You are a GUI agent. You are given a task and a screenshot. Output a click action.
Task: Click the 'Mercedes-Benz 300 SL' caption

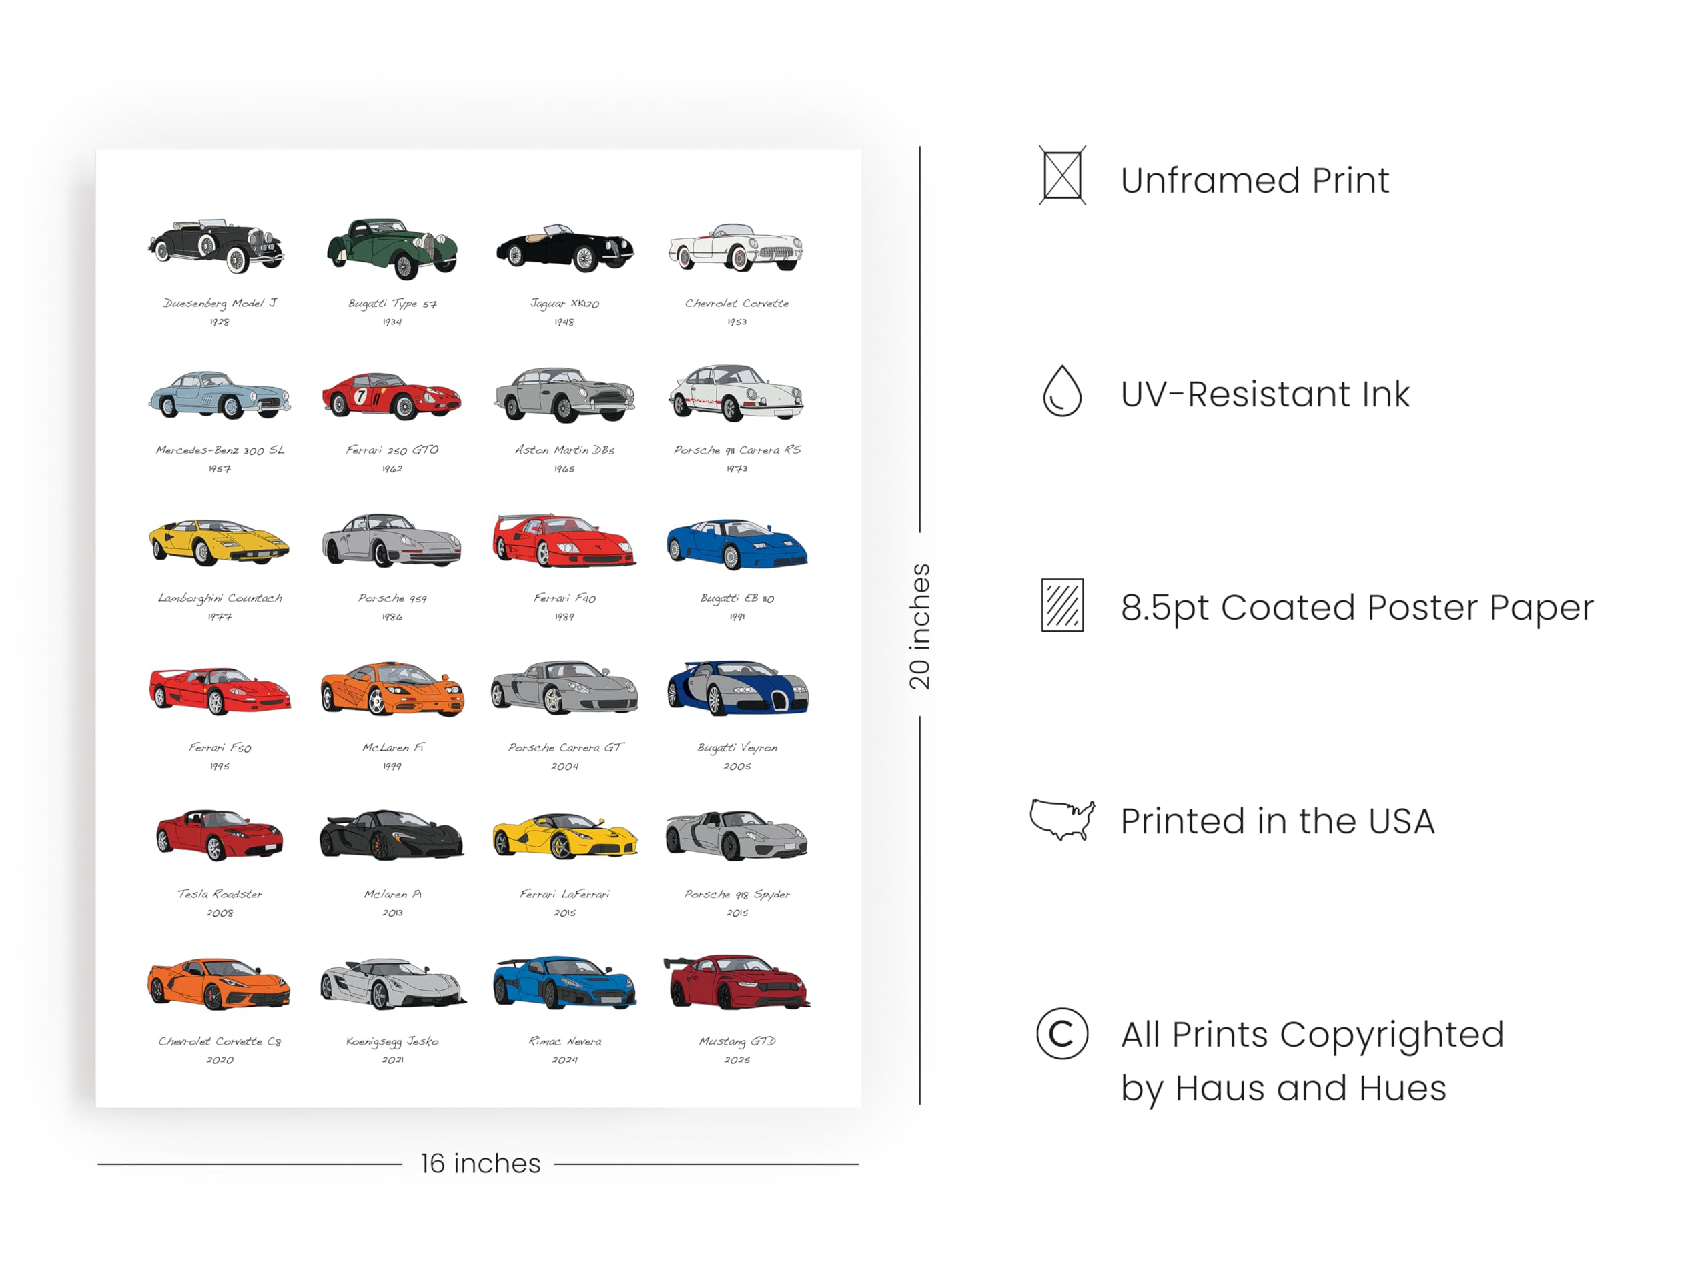click(220, 450)
